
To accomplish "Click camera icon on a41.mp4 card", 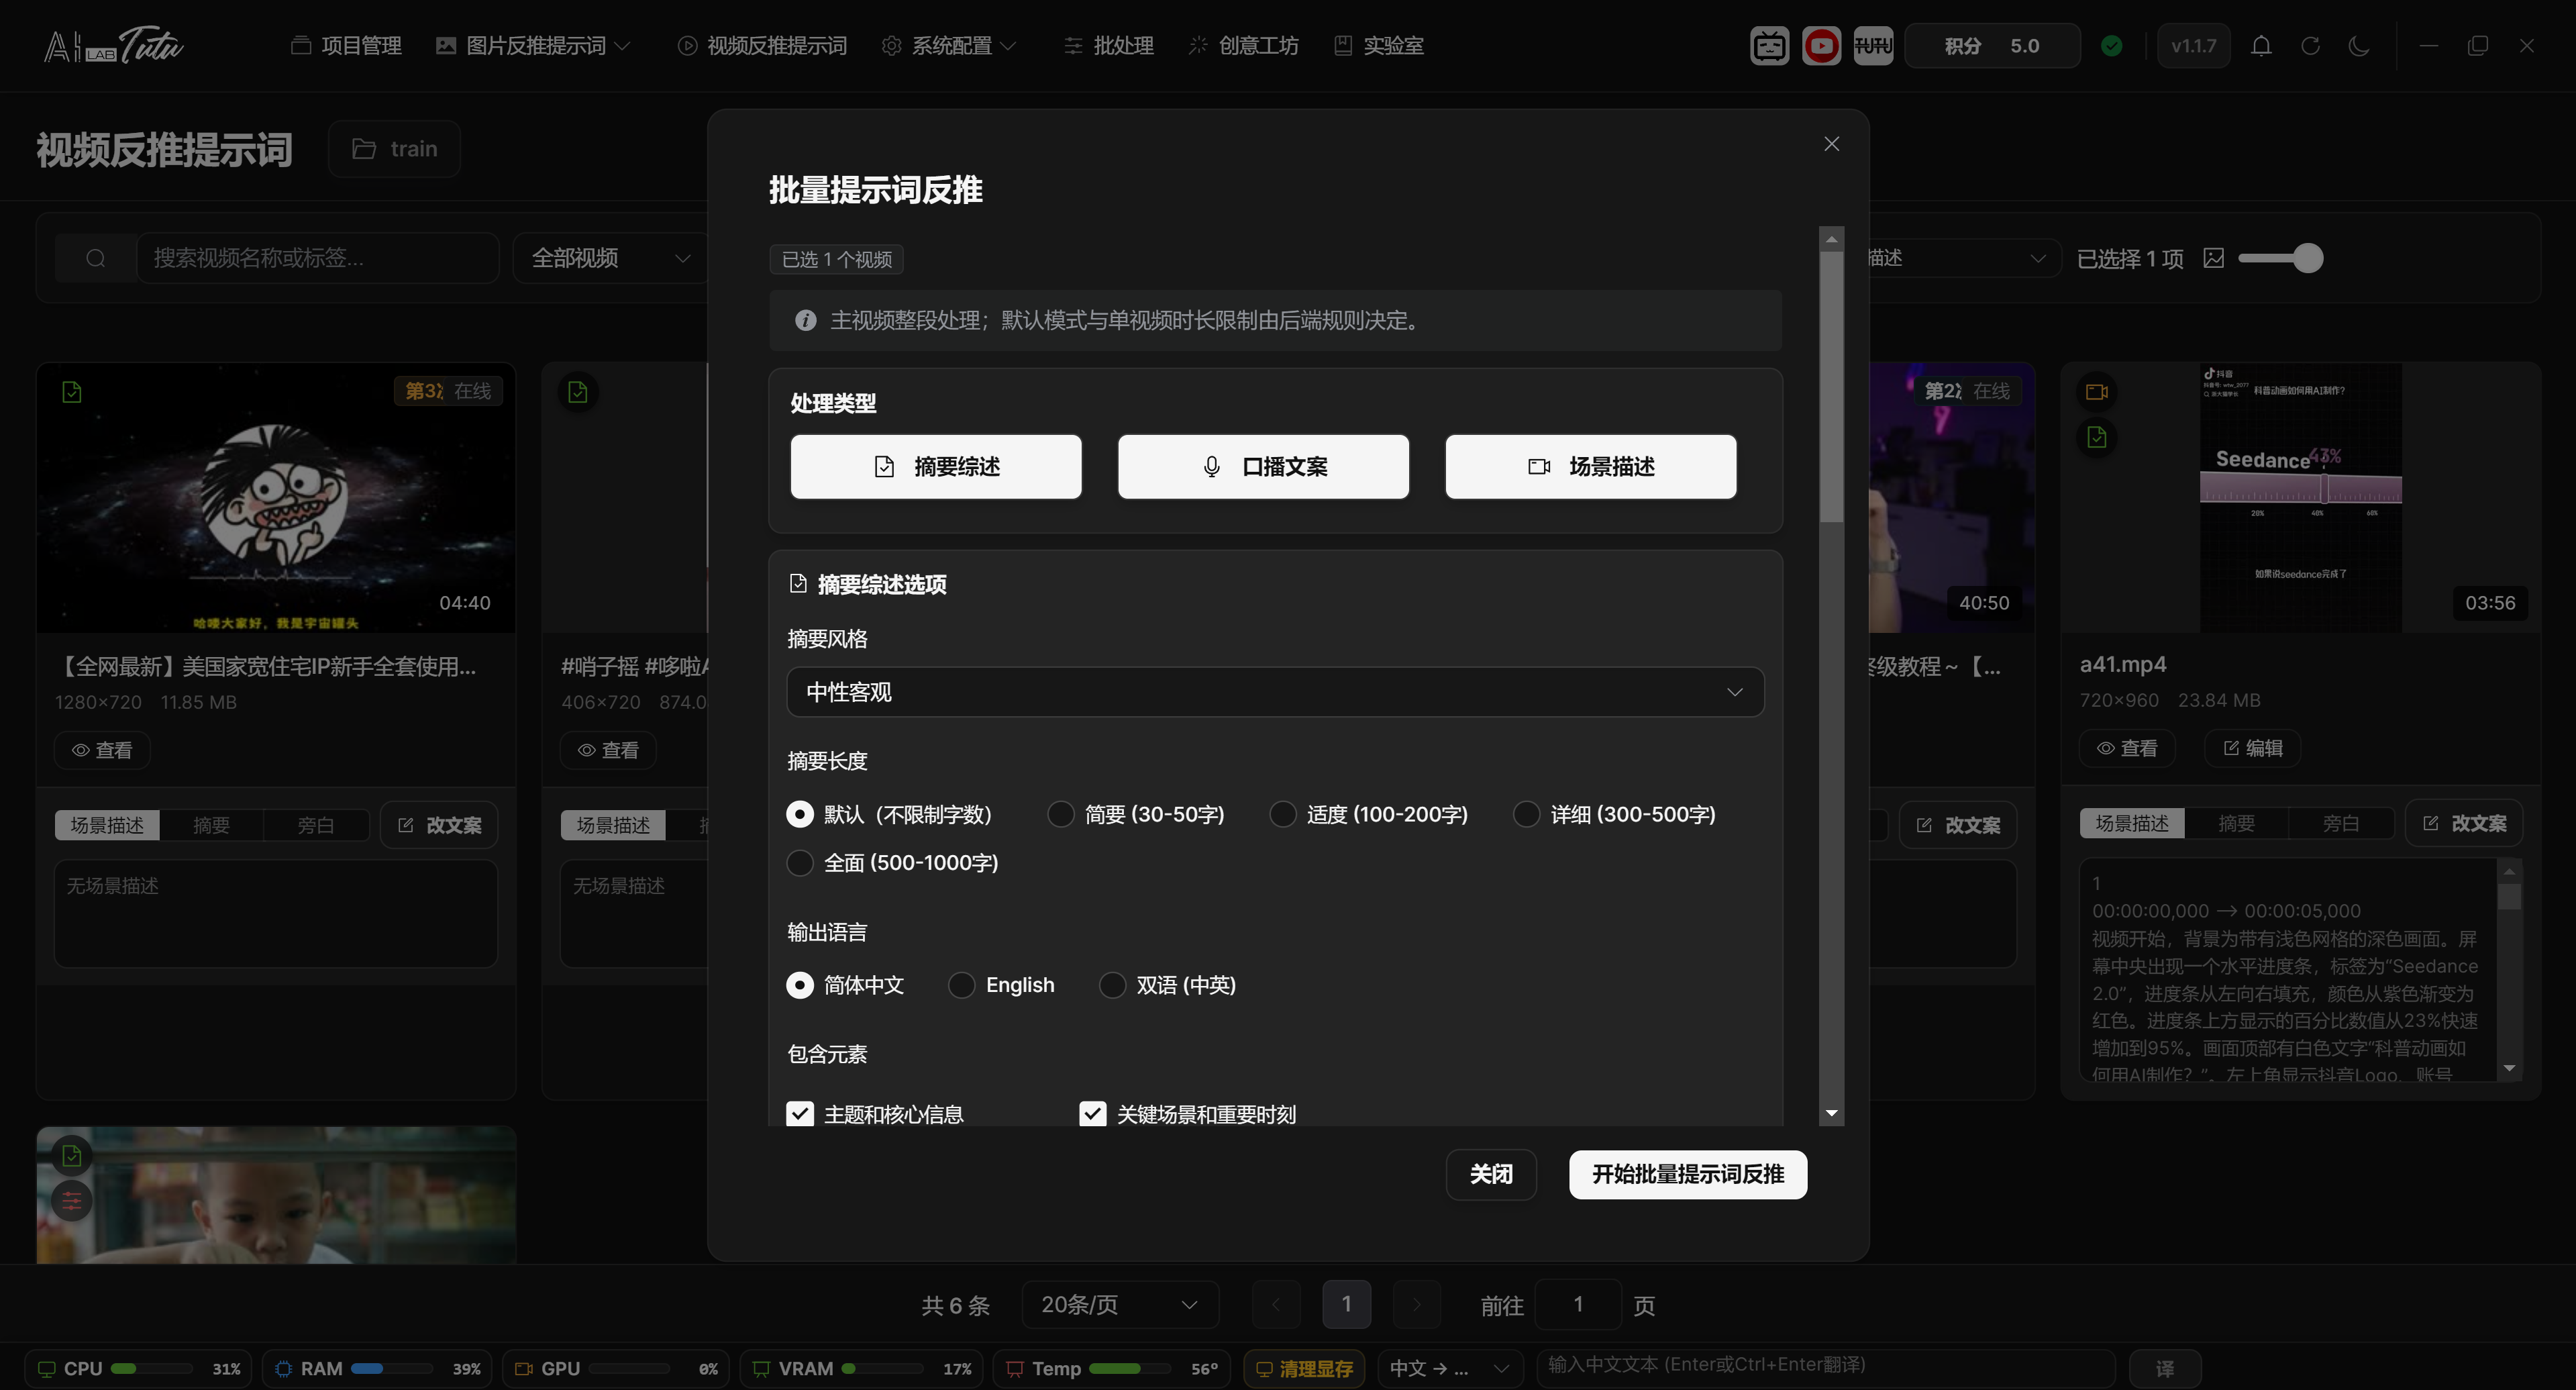I will [2097, 392].
